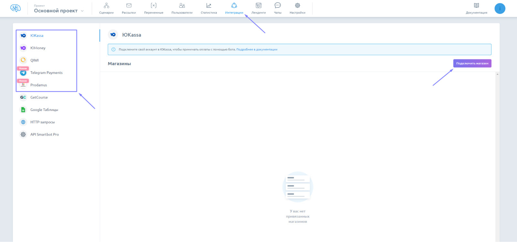Click the GetCourse GC icon
This screenshot has width=517, height=242.
pyautogui.click(x=23, y=97)
